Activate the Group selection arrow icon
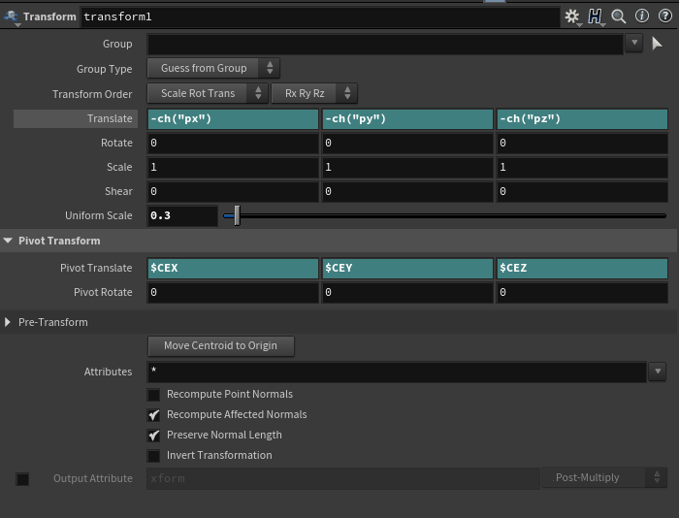679x518 pixels. (x=657, y=44)
